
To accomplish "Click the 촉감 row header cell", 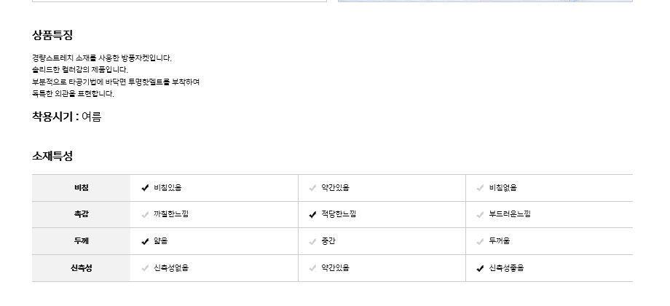I will pyautogui.click(x=81, y=214).
